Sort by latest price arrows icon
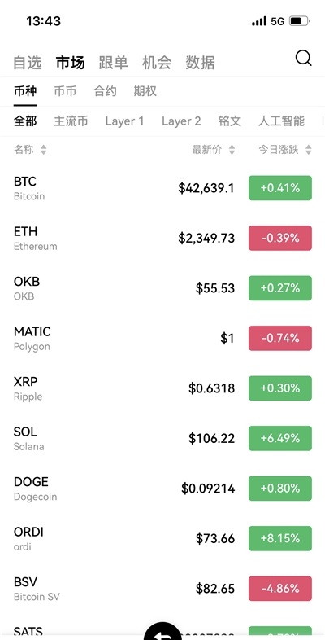The width and height of the screenshot is (325, 640). [x=232, y=150]
